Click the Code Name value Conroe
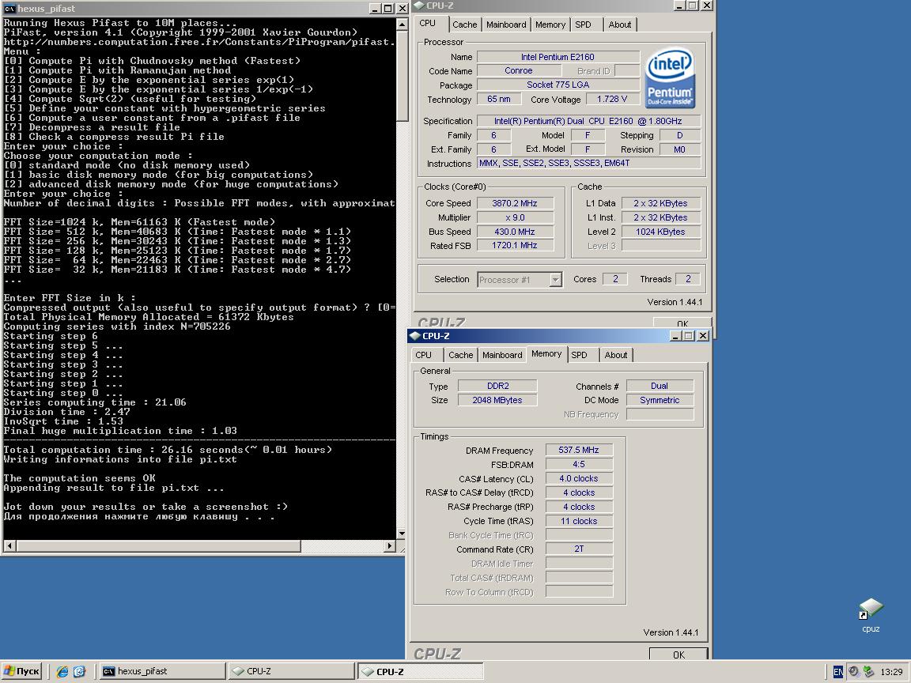Viewport: 911px width, 683px height. [x=518, y=71]
